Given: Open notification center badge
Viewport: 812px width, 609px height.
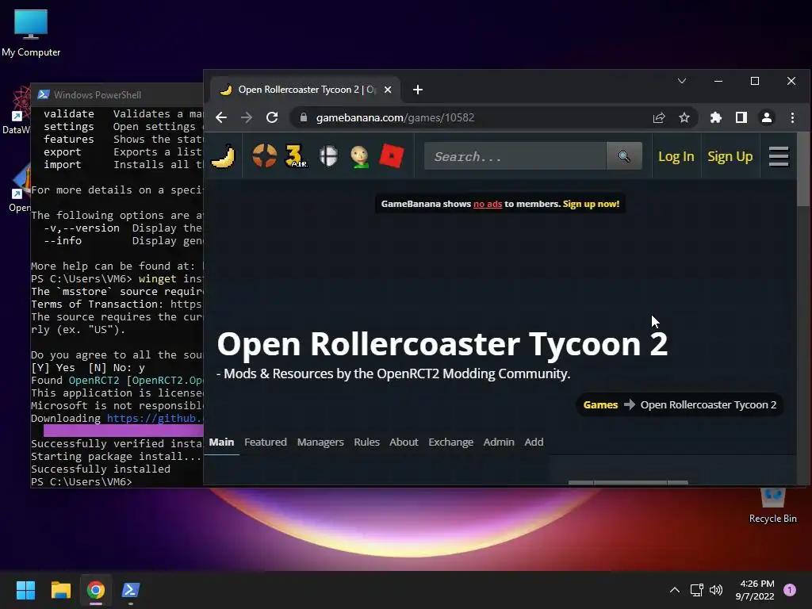Looking at the screenshot, I should [x=789, y=590].
